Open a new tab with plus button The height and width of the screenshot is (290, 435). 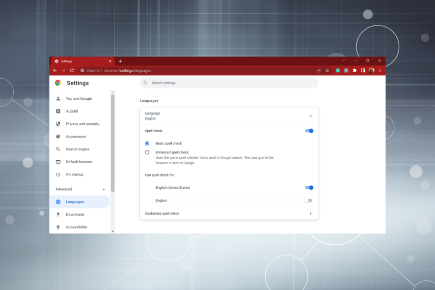[120, 61]
